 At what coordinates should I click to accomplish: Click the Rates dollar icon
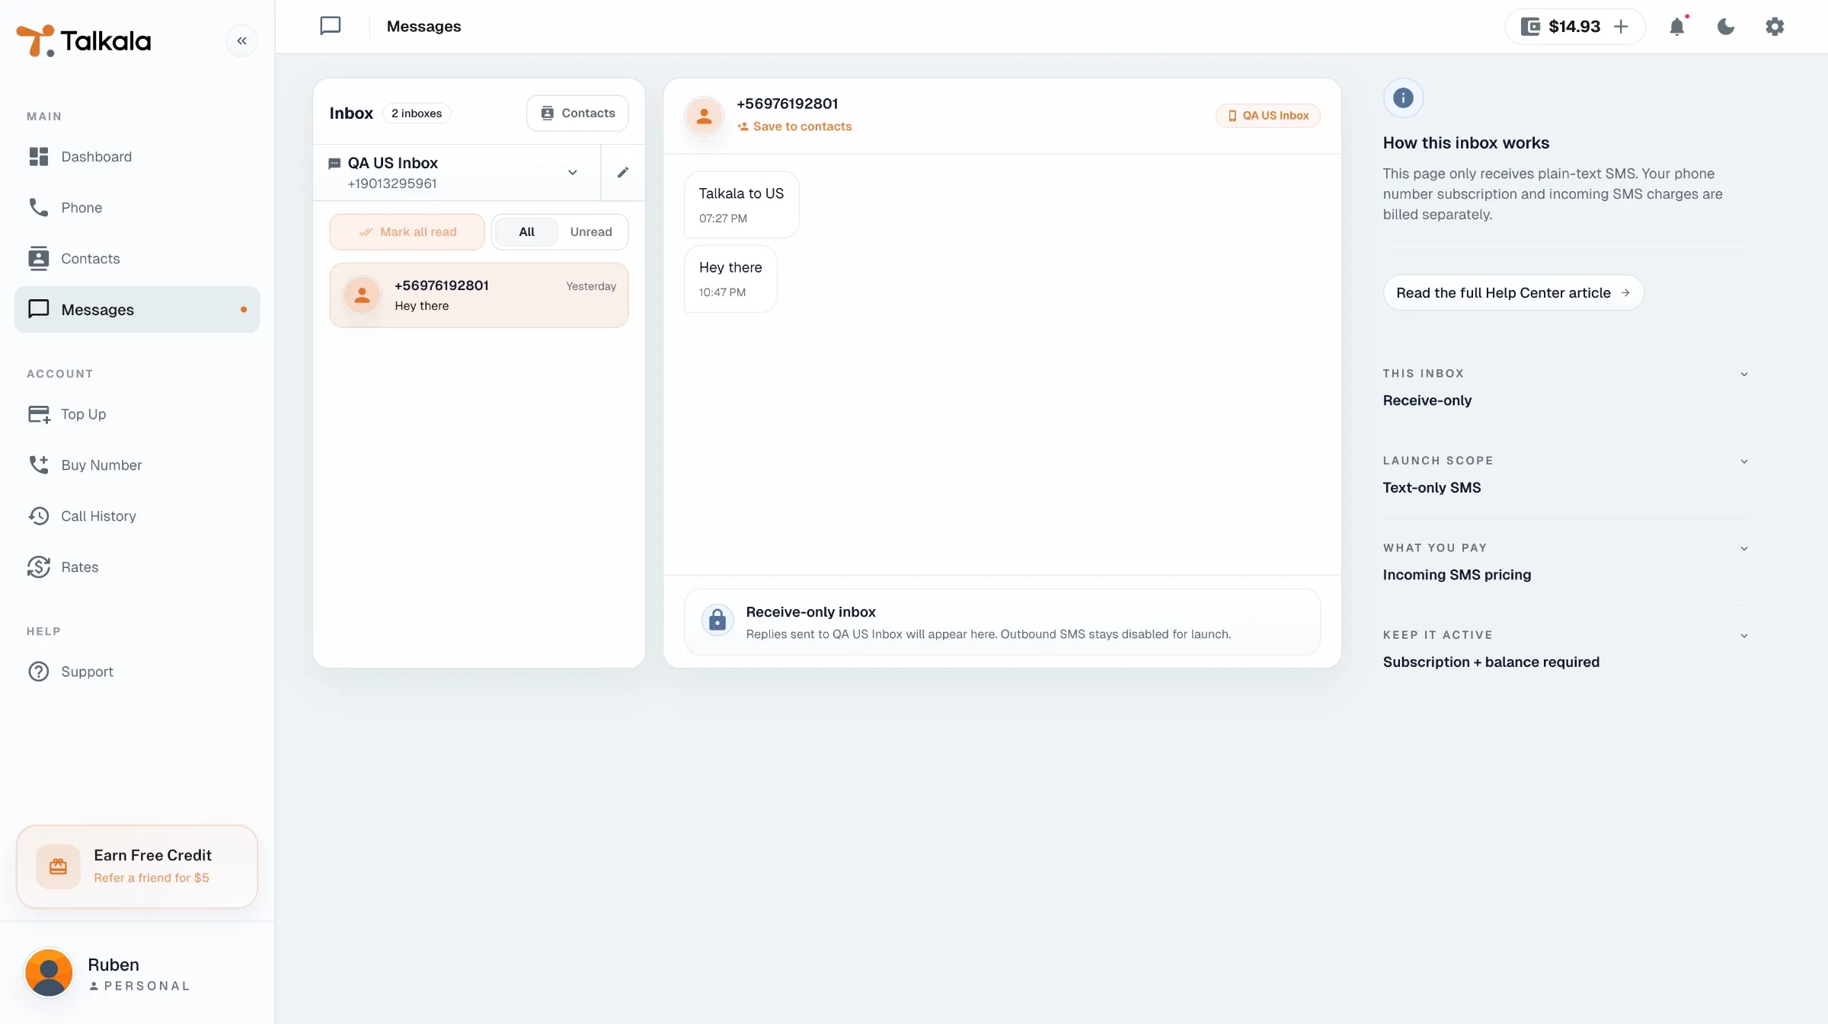[x=39, y=567]
